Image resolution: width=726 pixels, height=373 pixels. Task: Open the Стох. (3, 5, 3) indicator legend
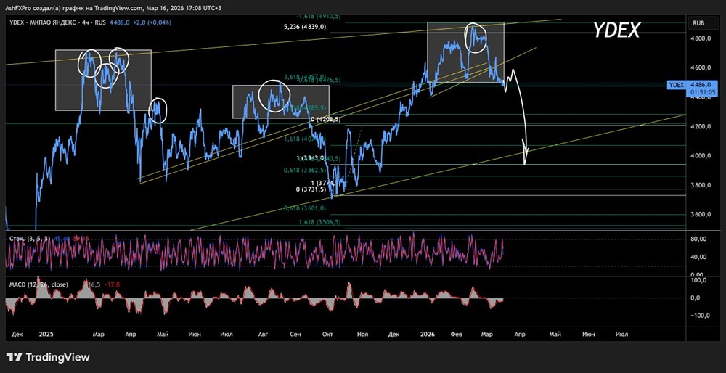(x=30, y=238)
